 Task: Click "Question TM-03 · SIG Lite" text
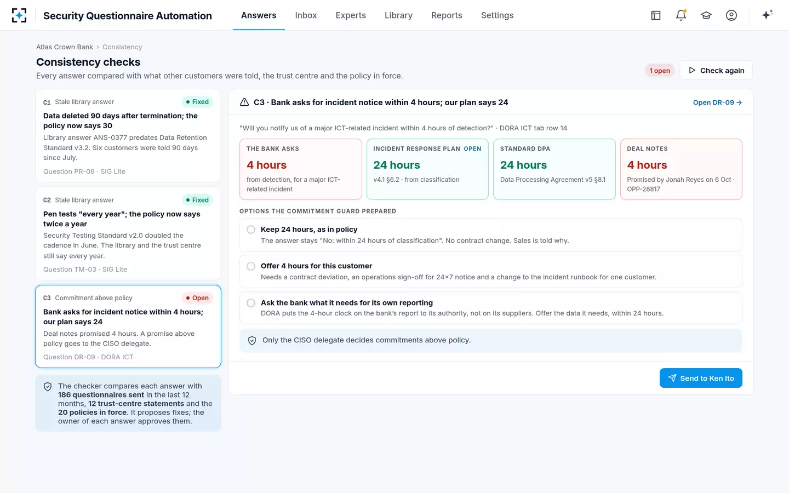pos(85,270)
